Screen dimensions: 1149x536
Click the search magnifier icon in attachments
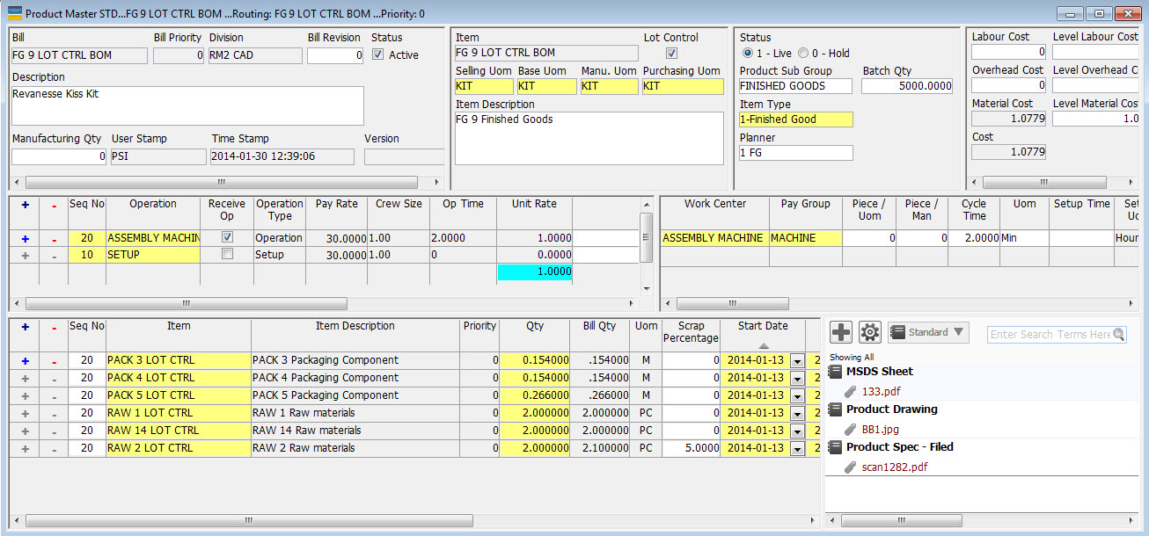point(1119,335)
